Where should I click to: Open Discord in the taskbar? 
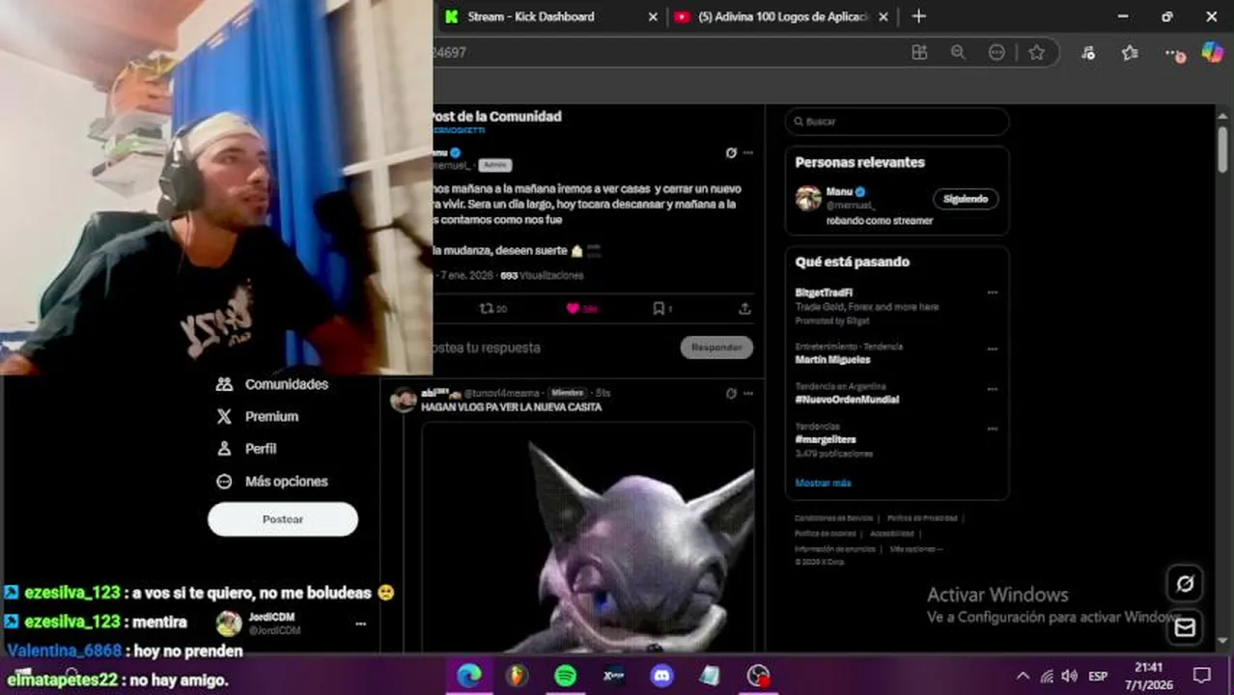coord(662,676)
